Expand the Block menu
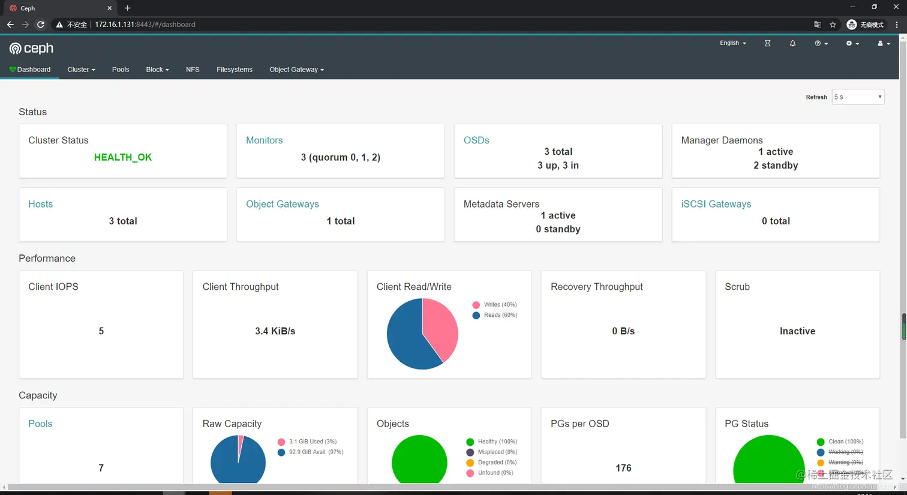Screen dimensions: 907x495 tap(157, 70)
